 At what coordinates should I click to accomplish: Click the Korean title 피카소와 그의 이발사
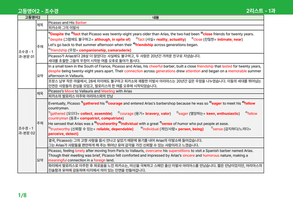point(64,27)
